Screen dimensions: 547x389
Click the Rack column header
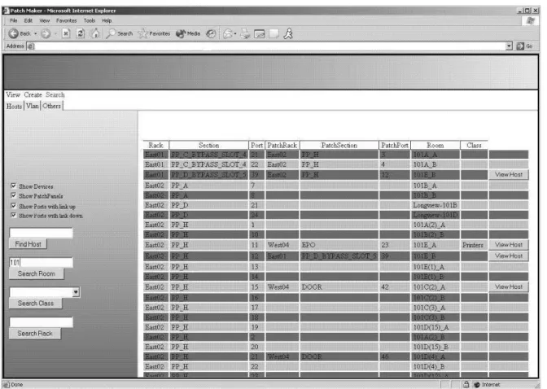click(x=155, y=146)
